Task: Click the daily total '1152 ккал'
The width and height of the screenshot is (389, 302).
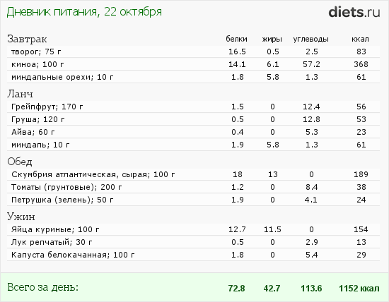Action: [359, 289]
